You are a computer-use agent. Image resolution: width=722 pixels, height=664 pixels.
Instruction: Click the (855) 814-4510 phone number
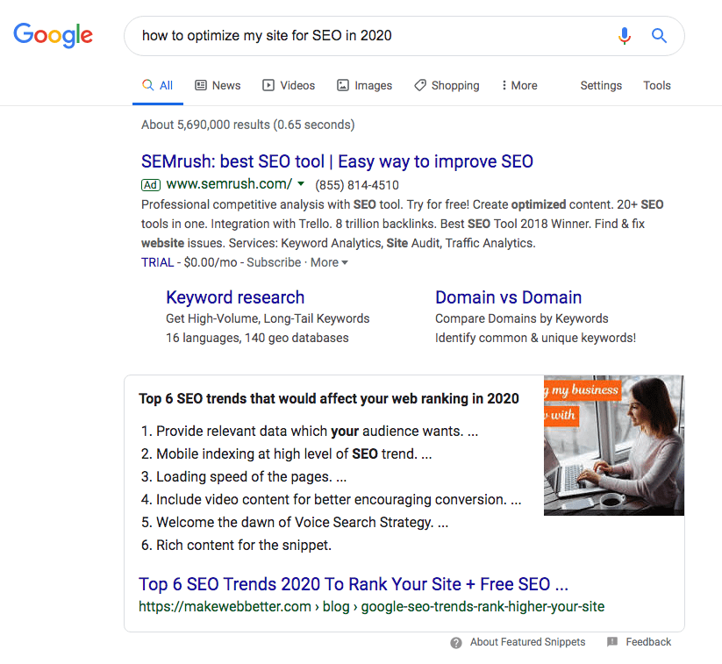click(x=357, y=185)
